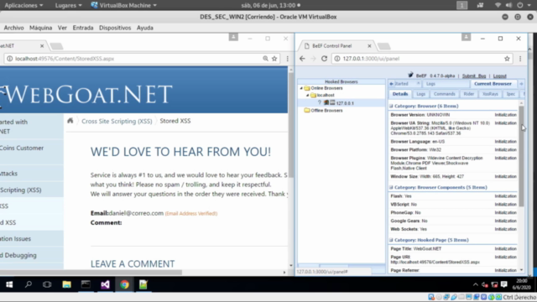Click Windows volume tray icon
Screen dimensions: 537x302
pyautogui.click(x=485, y=284)
